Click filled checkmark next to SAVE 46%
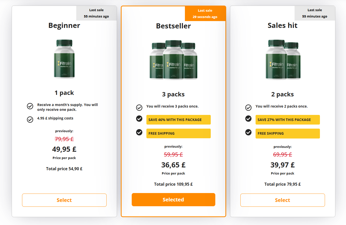Viewport: 346px width, 225px height. point(139,119)
